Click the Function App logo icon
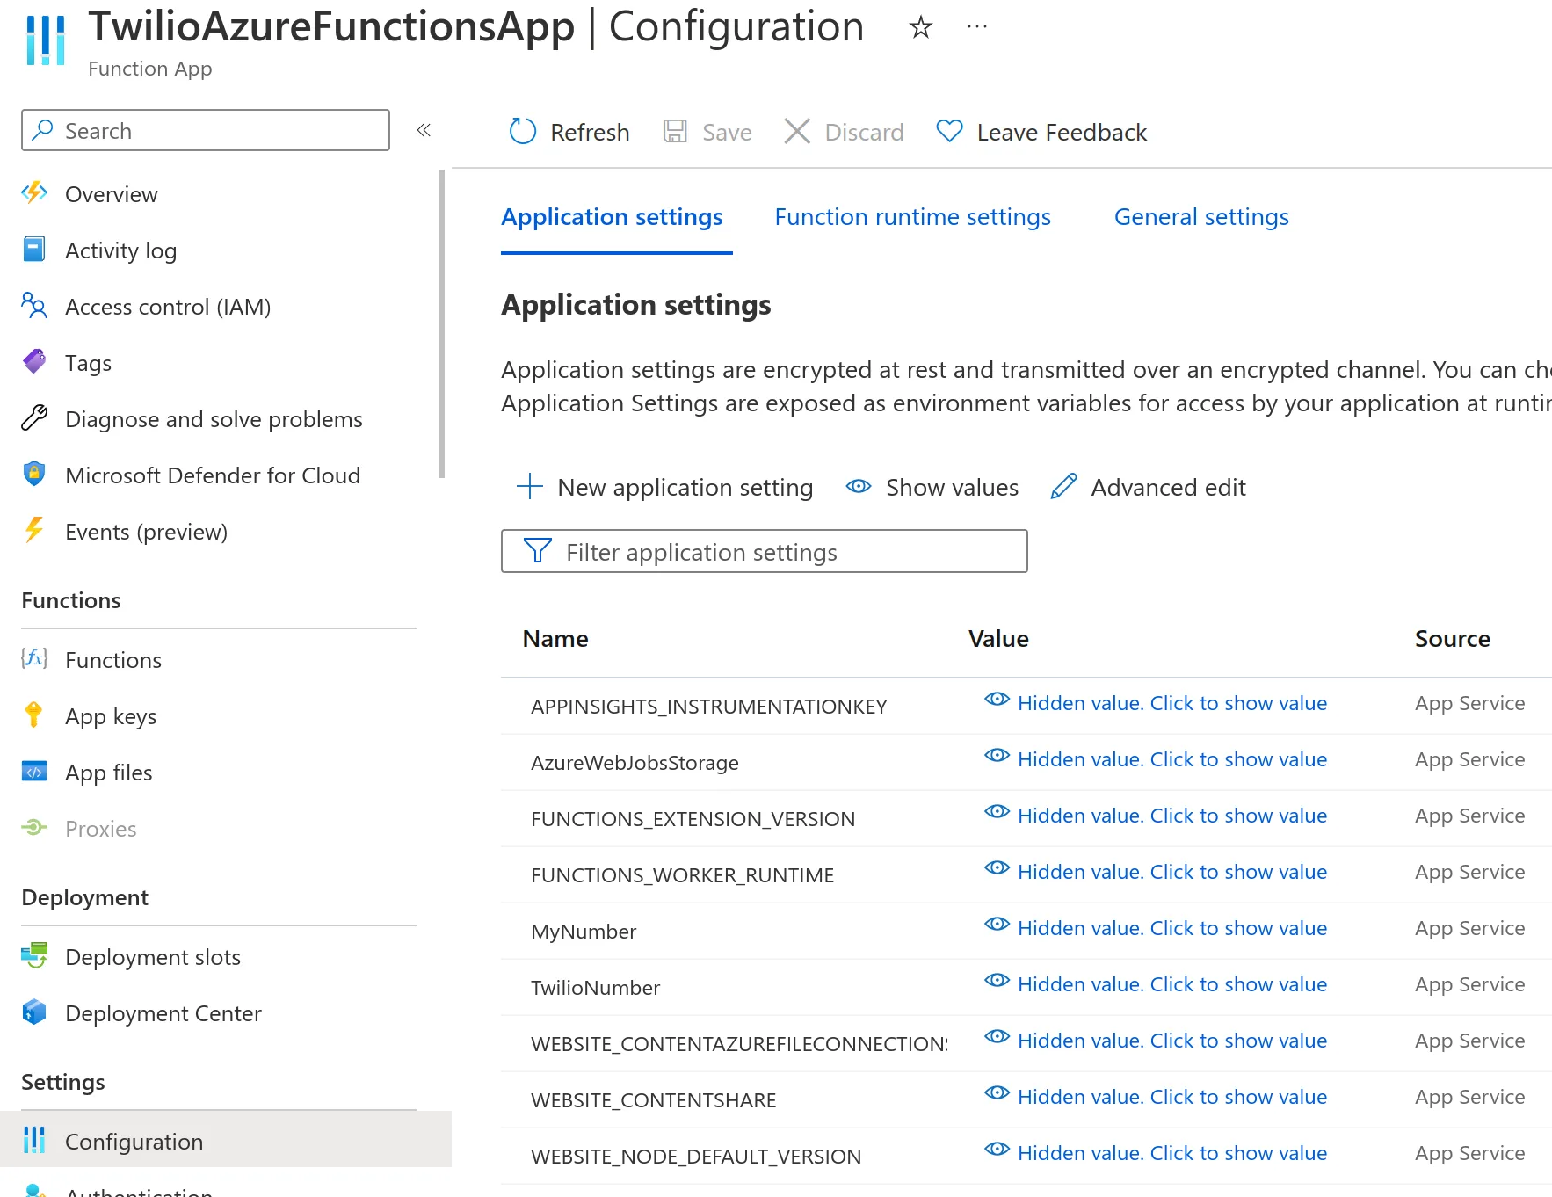The width and height of the screenshot is (1552, 1197). [x=46, y=40]
